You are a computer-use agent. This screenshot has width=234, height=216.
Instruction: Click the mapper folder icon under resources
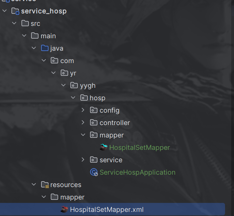[x=54, y=197]
